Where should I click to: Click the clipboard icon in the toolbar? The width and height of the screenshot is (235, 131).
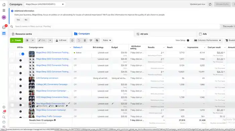click(x=72, y=41)
